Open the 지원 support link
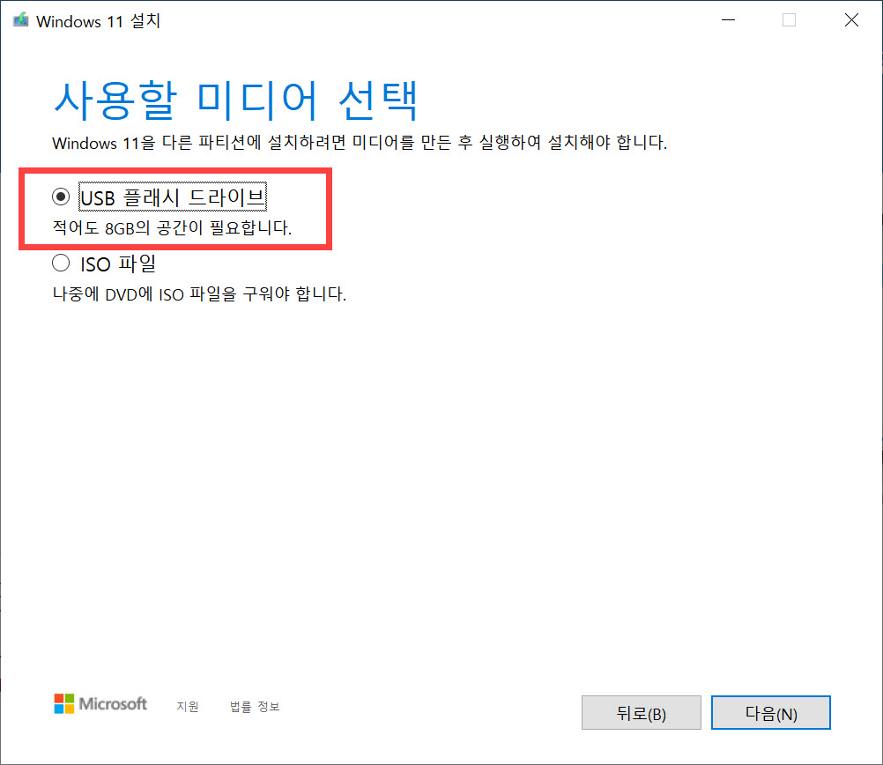Screen dimensions: 883x765 (187, 706)
